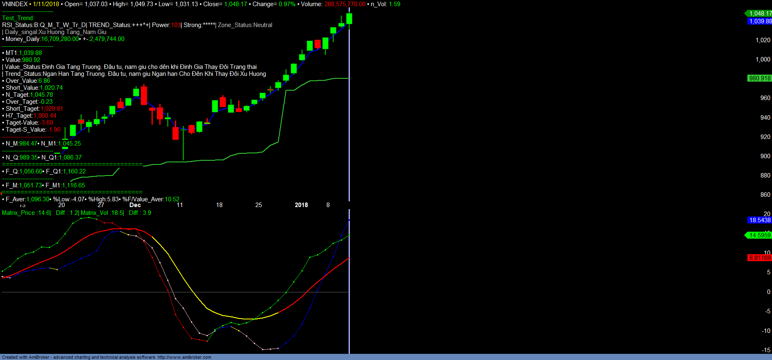Click the Dec date axis label

click(135, 205)
